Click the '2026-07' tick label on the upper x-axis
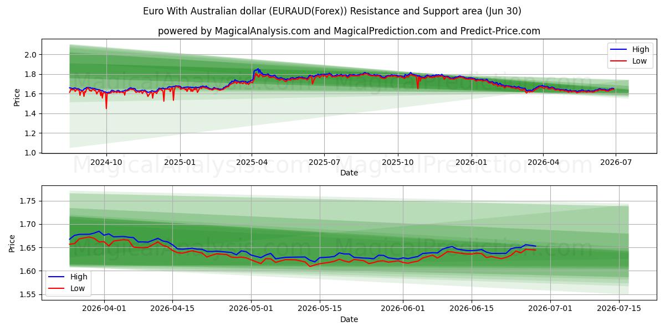The height and width of the screenshot is (332, 665). [616, 163]
